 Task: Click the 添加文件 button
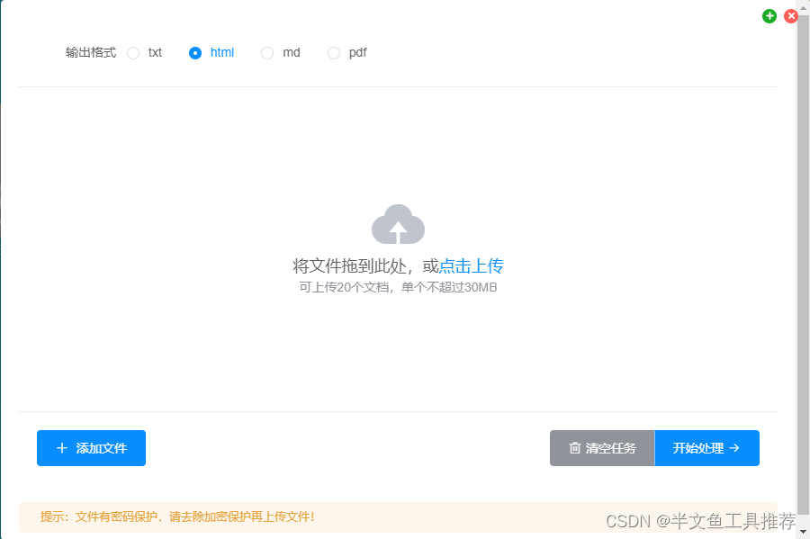tap(91, 448)
